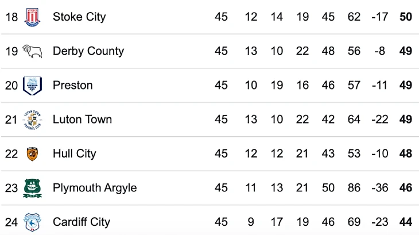Click the Plymouth Argyle green crest
419x235 pixels.
click(x=32, y=188)
